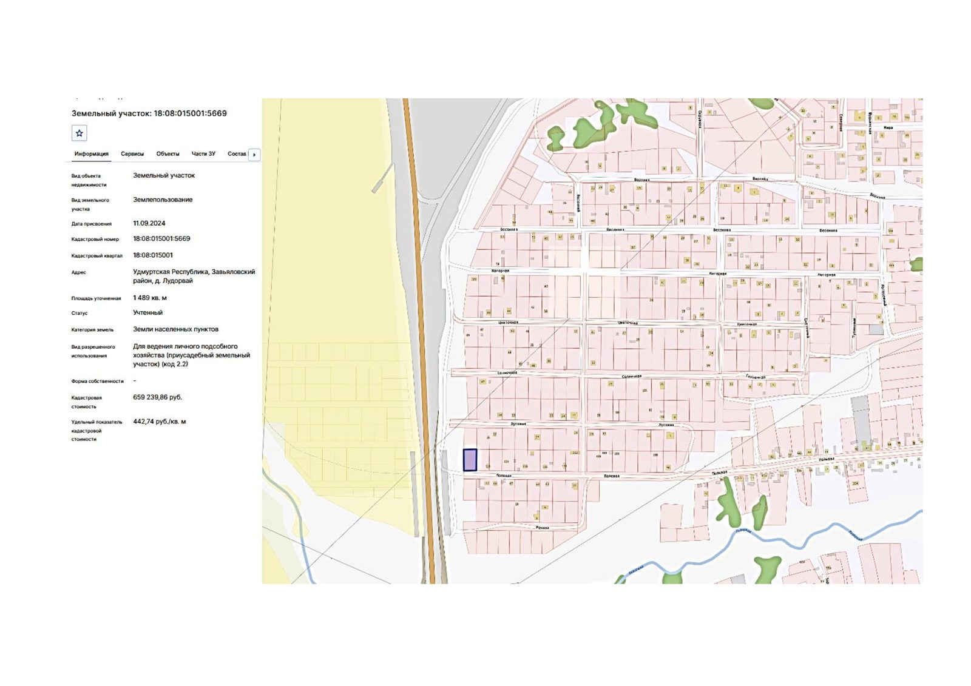
Task: Return to the Информация tab
Action: click(91, 154)
